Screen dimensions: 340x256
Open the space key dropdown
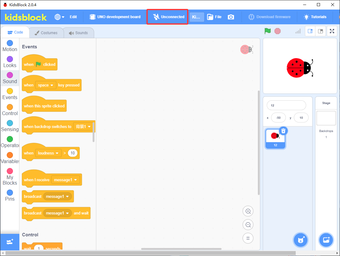coord(46,85)
